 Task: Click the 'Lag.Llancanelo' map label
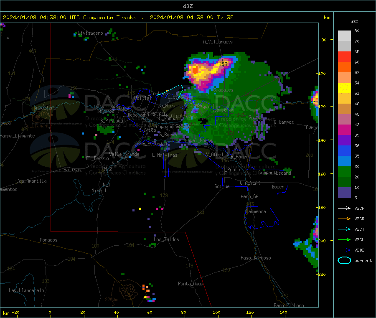26,290
